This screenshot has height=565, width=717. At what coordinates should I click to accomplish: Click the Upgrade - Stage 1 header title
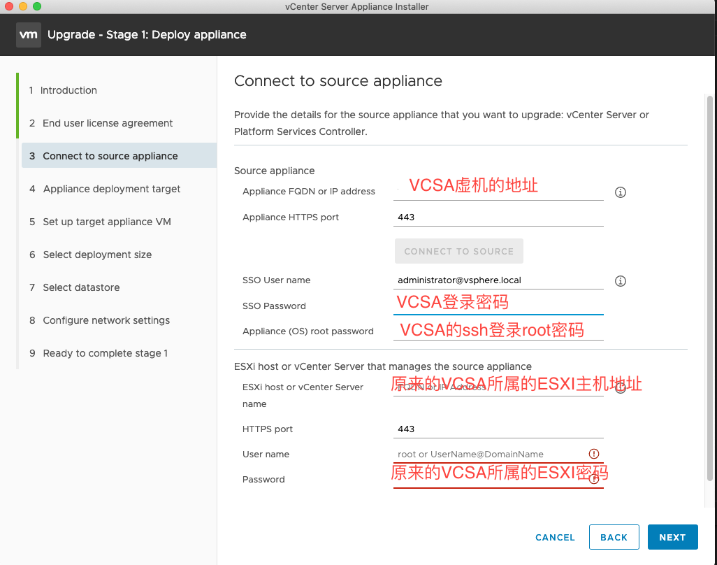pos(147,35)
